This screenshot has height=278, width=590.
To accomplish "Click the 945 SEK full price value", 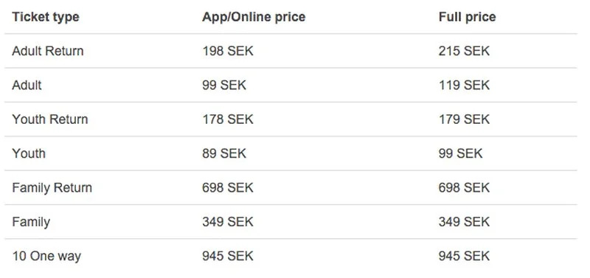I will click(464, 256).
